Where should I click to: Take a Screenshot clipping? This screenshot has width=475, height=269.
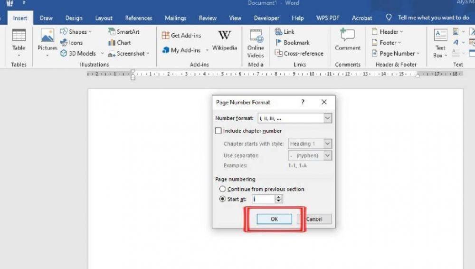coord(129,54)
